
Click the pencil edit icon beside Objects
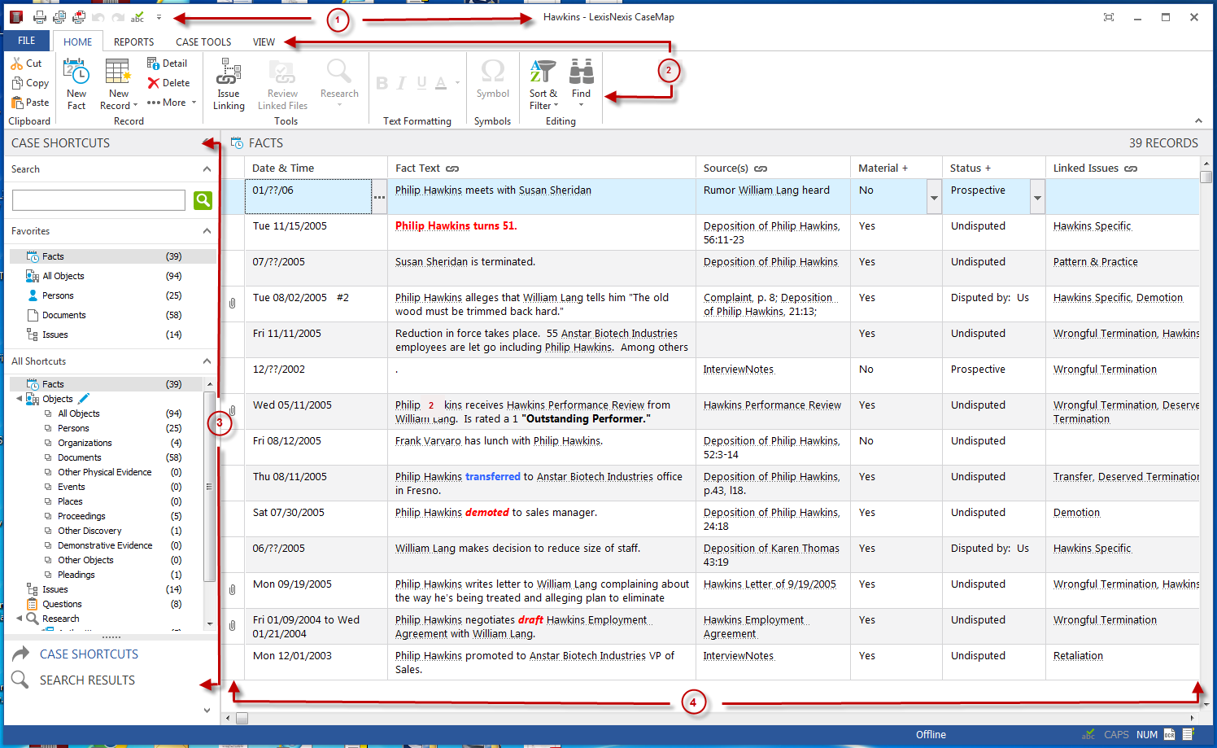click(x=84, y=399)
